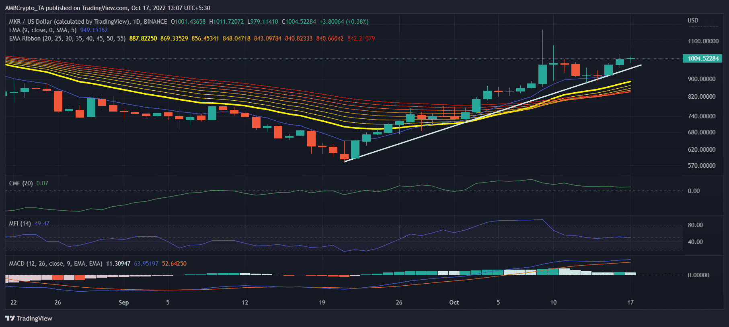Viewport: 729px width, 327px height.
Task: Click the USD currency label on price axis
Action: click(693, 20)
